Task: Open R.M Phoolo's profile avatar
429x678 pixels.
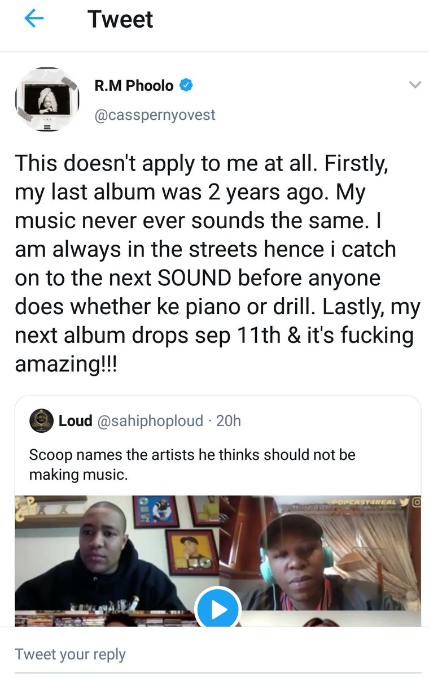Action: pos(47,100)
